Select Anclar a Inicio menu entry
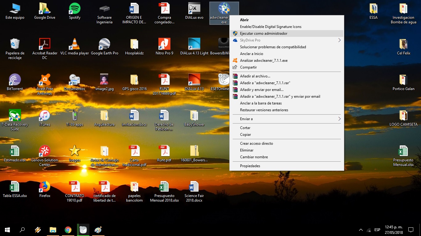The image size is (421, 236). [x=287, y=54]
